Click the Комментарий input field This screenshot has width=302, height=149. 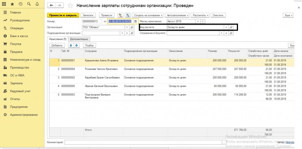pyautogui.click(x=143, y=142)
